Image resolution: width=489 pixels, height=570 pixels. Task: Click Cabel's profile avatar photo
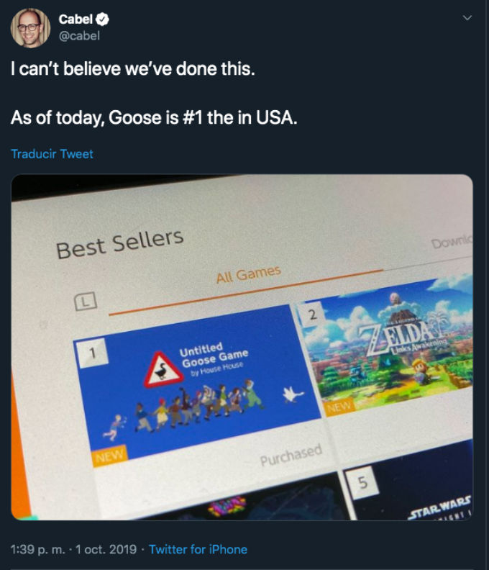(30, 28)
